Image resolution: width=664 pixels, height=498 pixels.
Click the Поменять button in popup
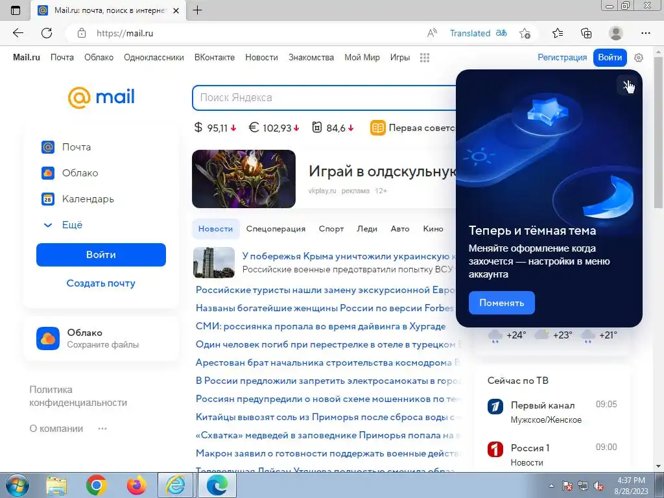(501, 303)
